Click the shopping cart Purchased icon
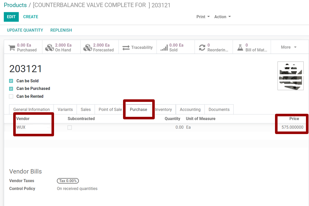The width and height of the screenshot is (309, 206). 12,48
